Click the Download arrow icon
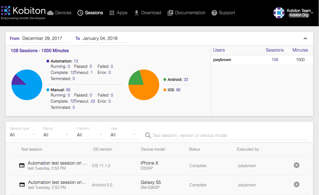Screen dimensions: 319x195 point(137,13)
